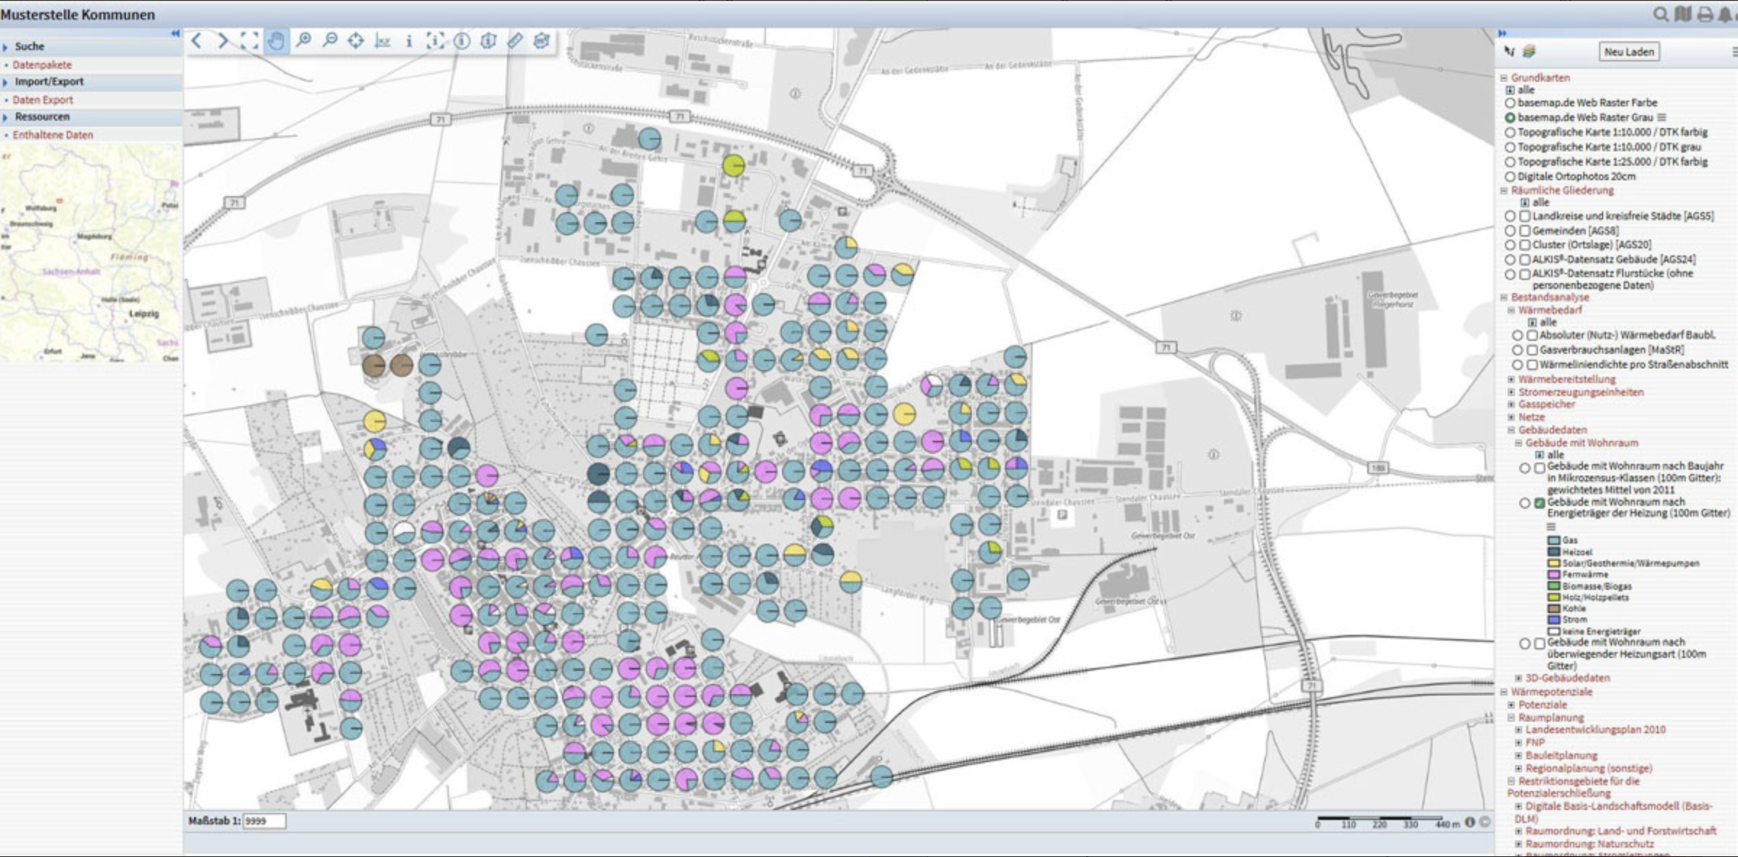1738x857 pixels.
Task: Select the zoom out magnifier tool
Action: 329,41
